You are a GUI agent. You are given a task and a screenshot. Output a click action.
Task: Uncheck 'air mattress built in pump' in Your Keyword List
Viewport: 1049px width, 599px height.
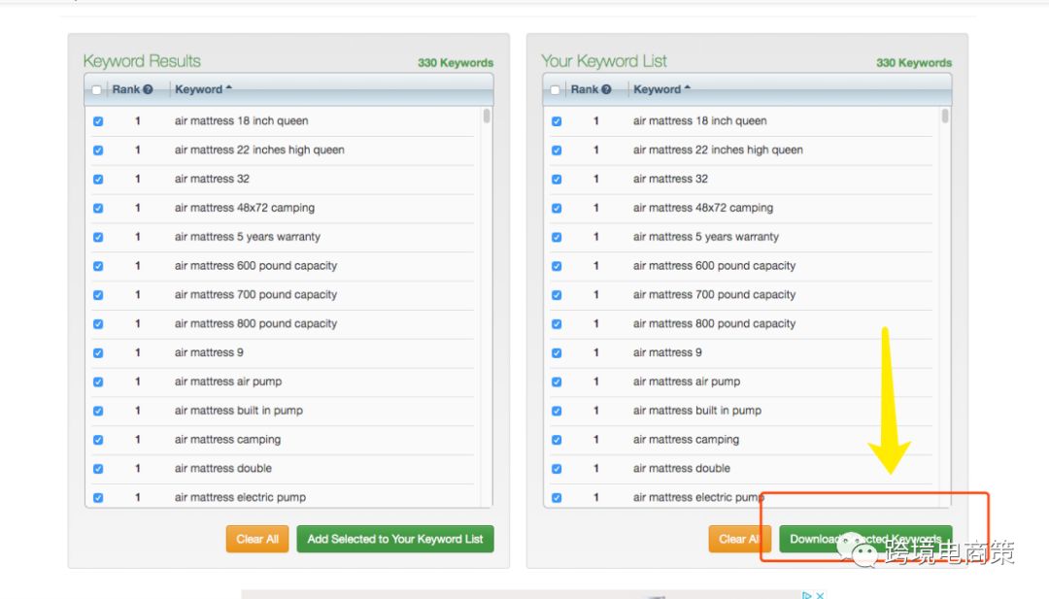[x=557, y=411]
